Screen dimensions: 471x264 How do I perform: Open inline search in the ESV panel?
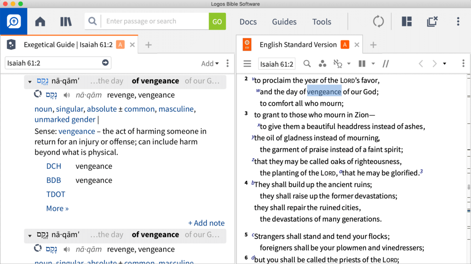[x=307, y=63]
